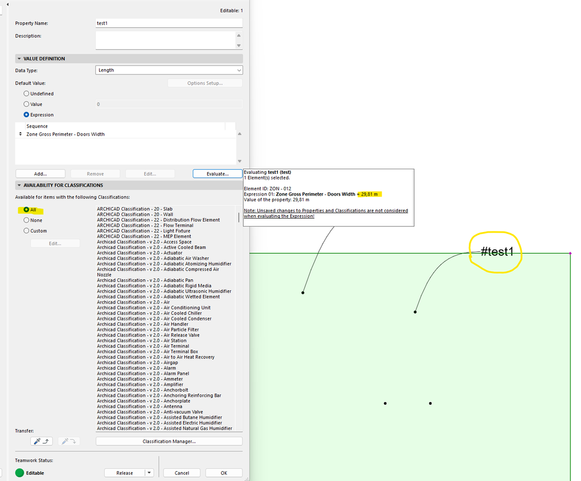Click the inject settings syringe icon
Screen dimensions: 581x481
click(x=69, y=441)
